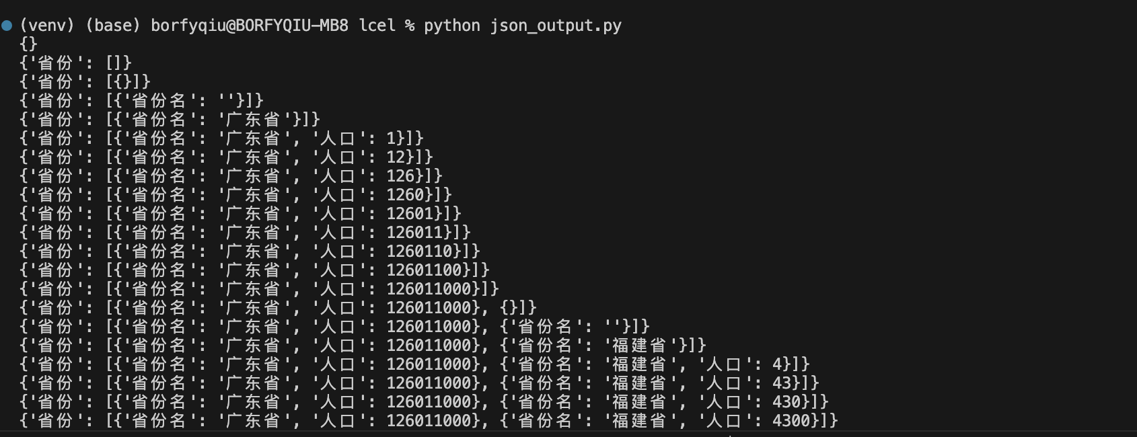Click the line ending with 126011000}, {}]}

point(278,307)
